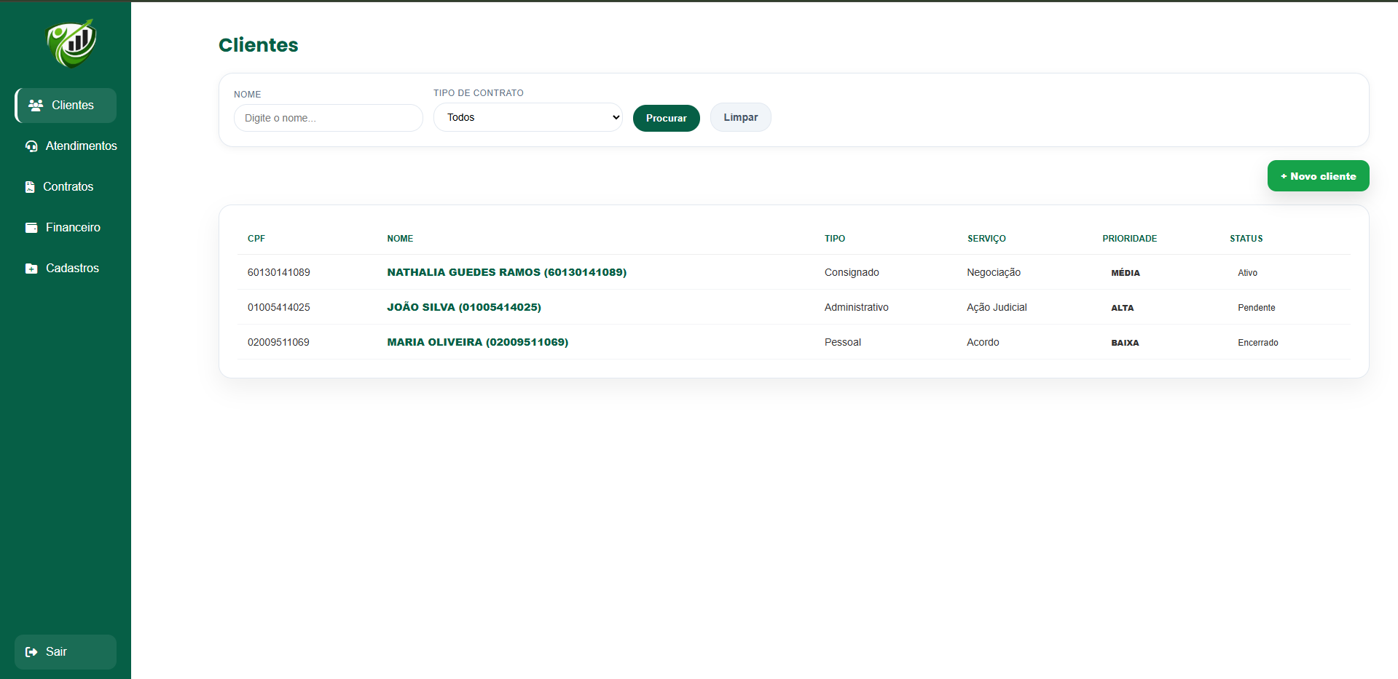This screenshot has height=679, width=1398.
Task: Click the Clientes people icon
Action: (36, 106)
